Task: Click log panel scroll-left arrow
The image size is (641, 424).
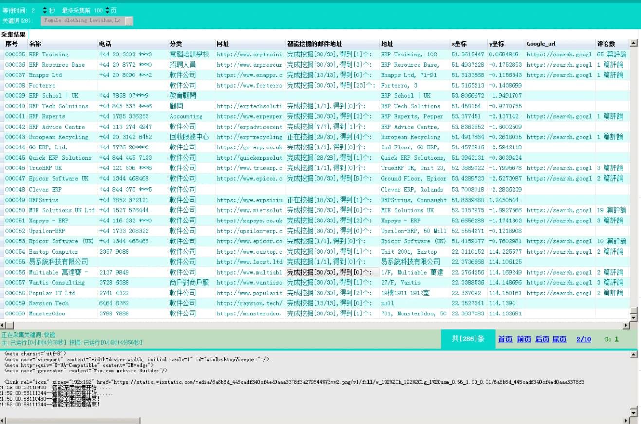Action: (x=3, y=420)
